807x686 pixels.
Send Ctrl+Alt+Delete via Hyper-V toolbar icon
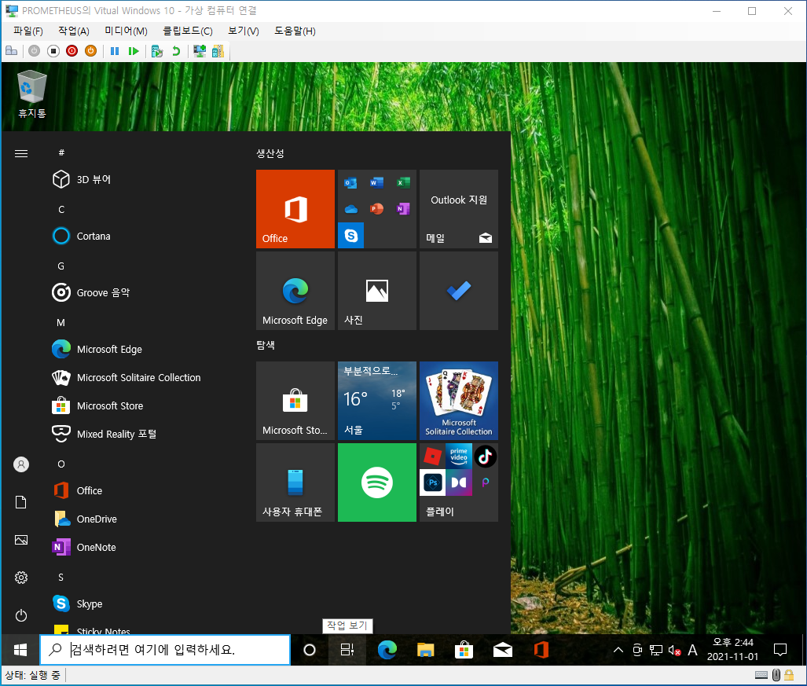point(11,51)
